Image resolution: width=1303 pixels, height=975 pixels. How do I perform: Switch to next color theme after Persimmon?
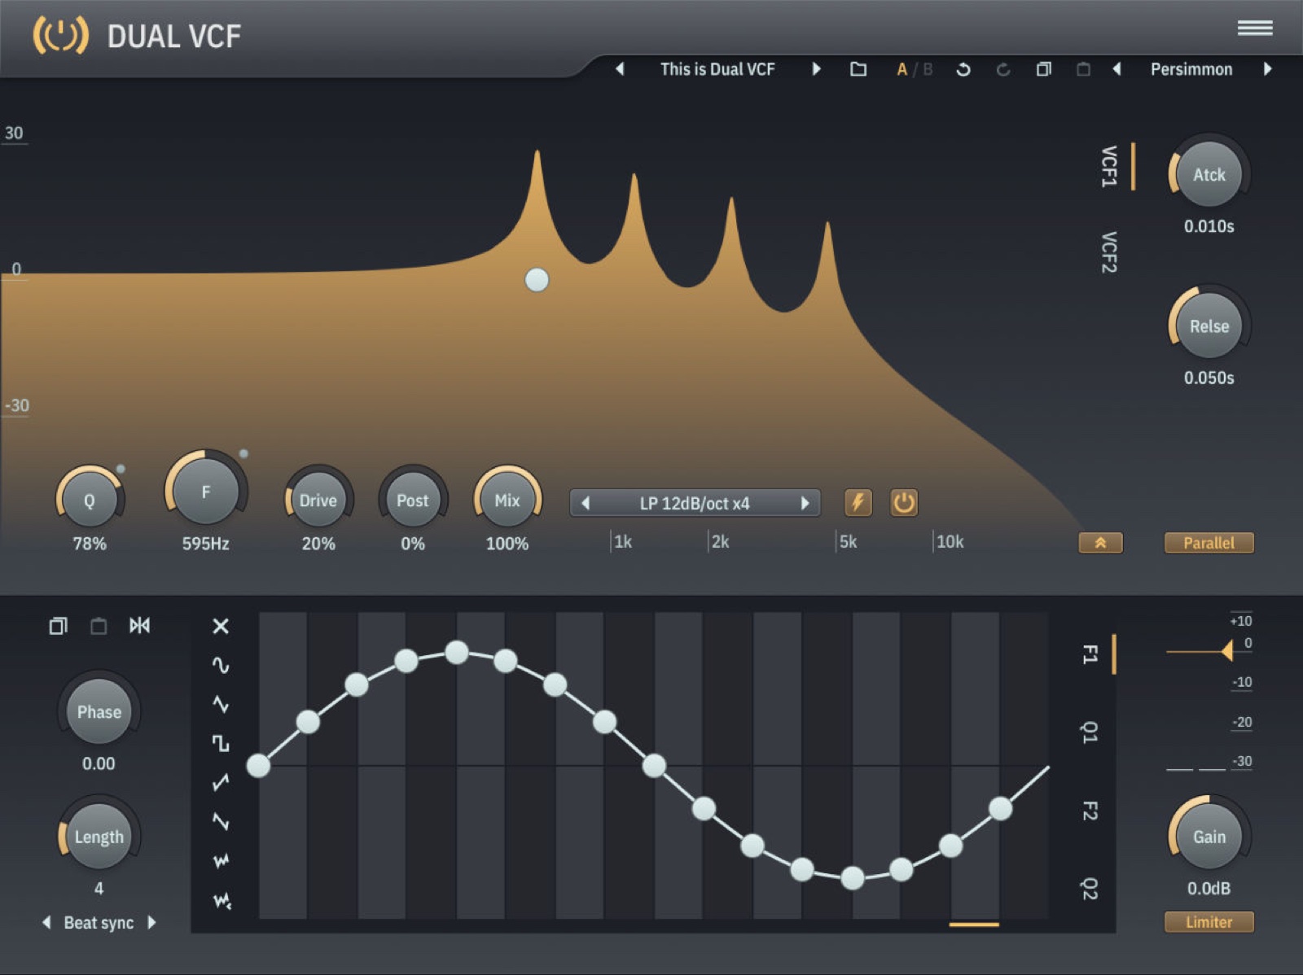[x=1268, y=69]
